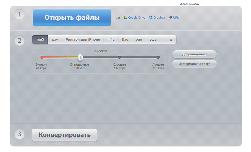Click Убрать рекламу link
This screenshot has height=152, width=251.
point(189,4)
